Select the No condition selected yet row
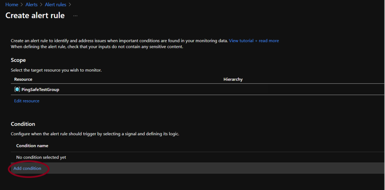The image size is (385, 190). 41,157
